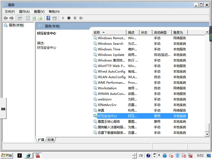Click the Services window taskbar button
Image resolution: width=212 pixels, height=159 pixels.
(37, 156)
